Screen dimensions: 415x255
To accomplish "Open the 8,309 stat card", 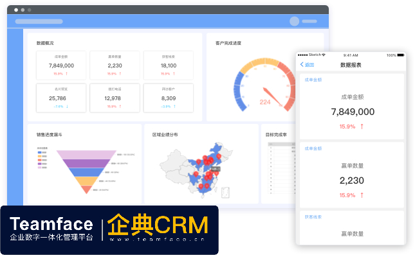I will (x=169, y=98).
